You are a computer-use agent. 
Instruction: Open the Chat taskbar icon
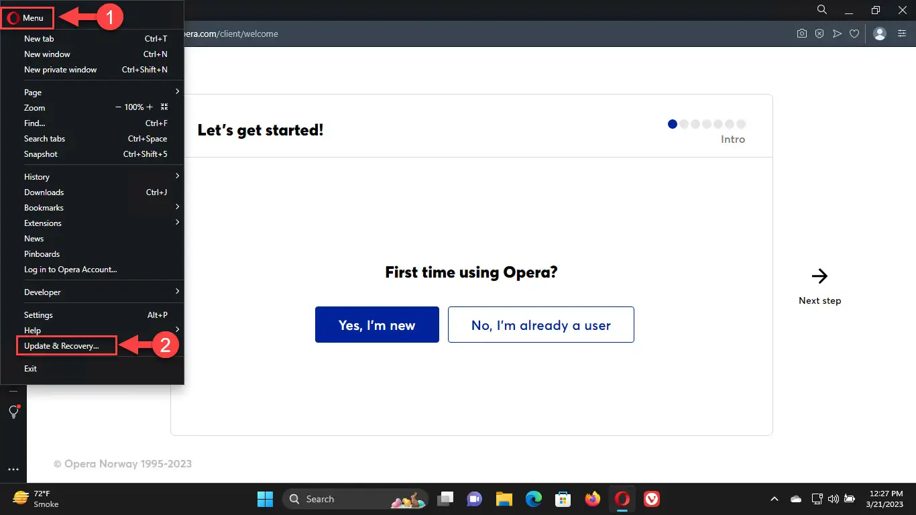(475, 499)
